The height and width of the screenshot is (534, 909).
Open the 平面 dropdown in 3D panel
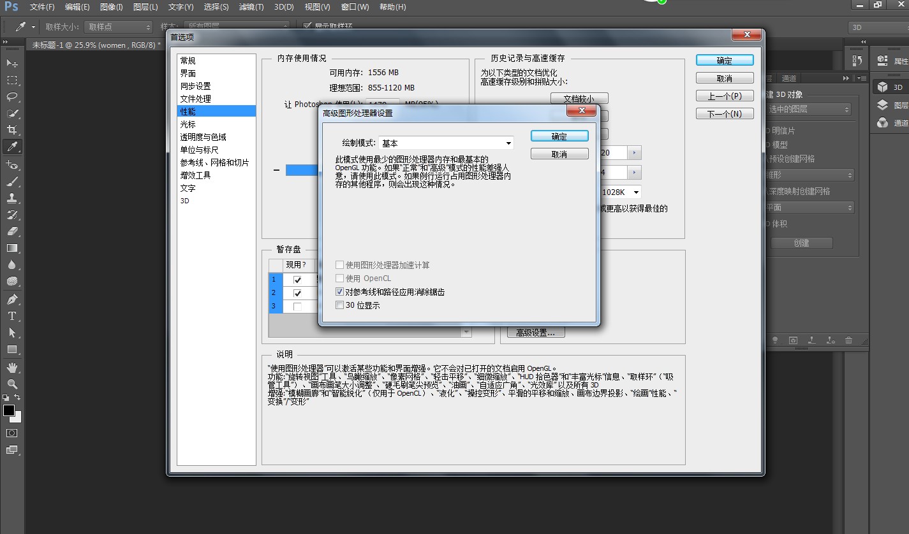point(808,208)
